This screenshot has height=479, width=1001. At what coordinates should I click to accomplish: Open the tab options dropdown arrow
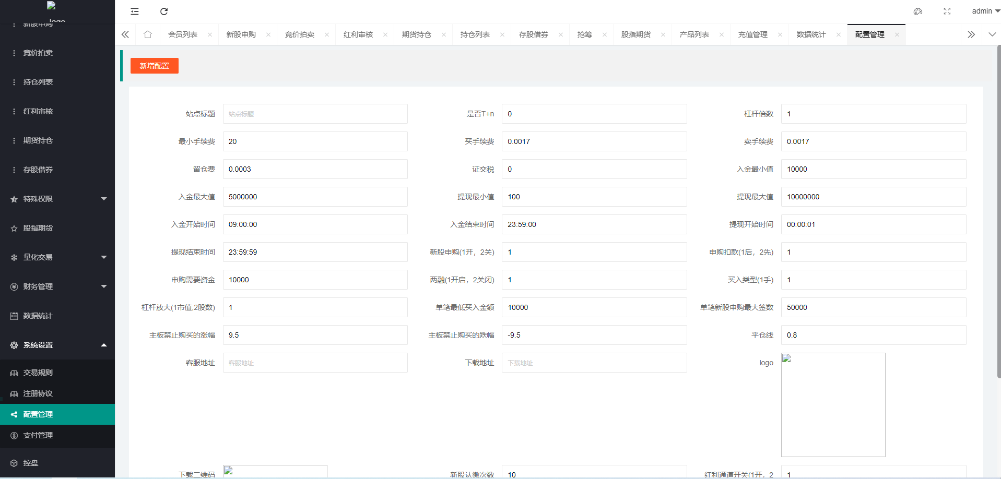point(992,34)
